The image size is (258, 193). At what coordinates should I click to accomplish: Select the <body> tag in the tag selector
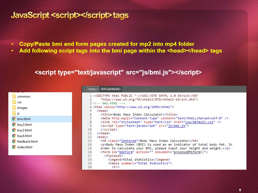[93, 89]
